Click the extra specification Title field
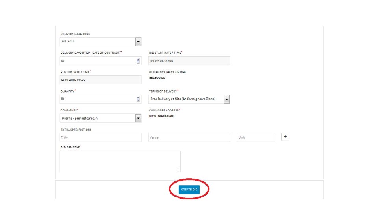The width and height of the screenshot is (378, 212). [100, 137]
